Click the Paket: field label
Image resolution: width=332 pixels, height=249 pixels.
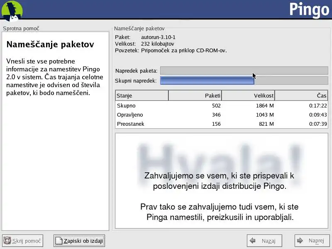point(123,37)
